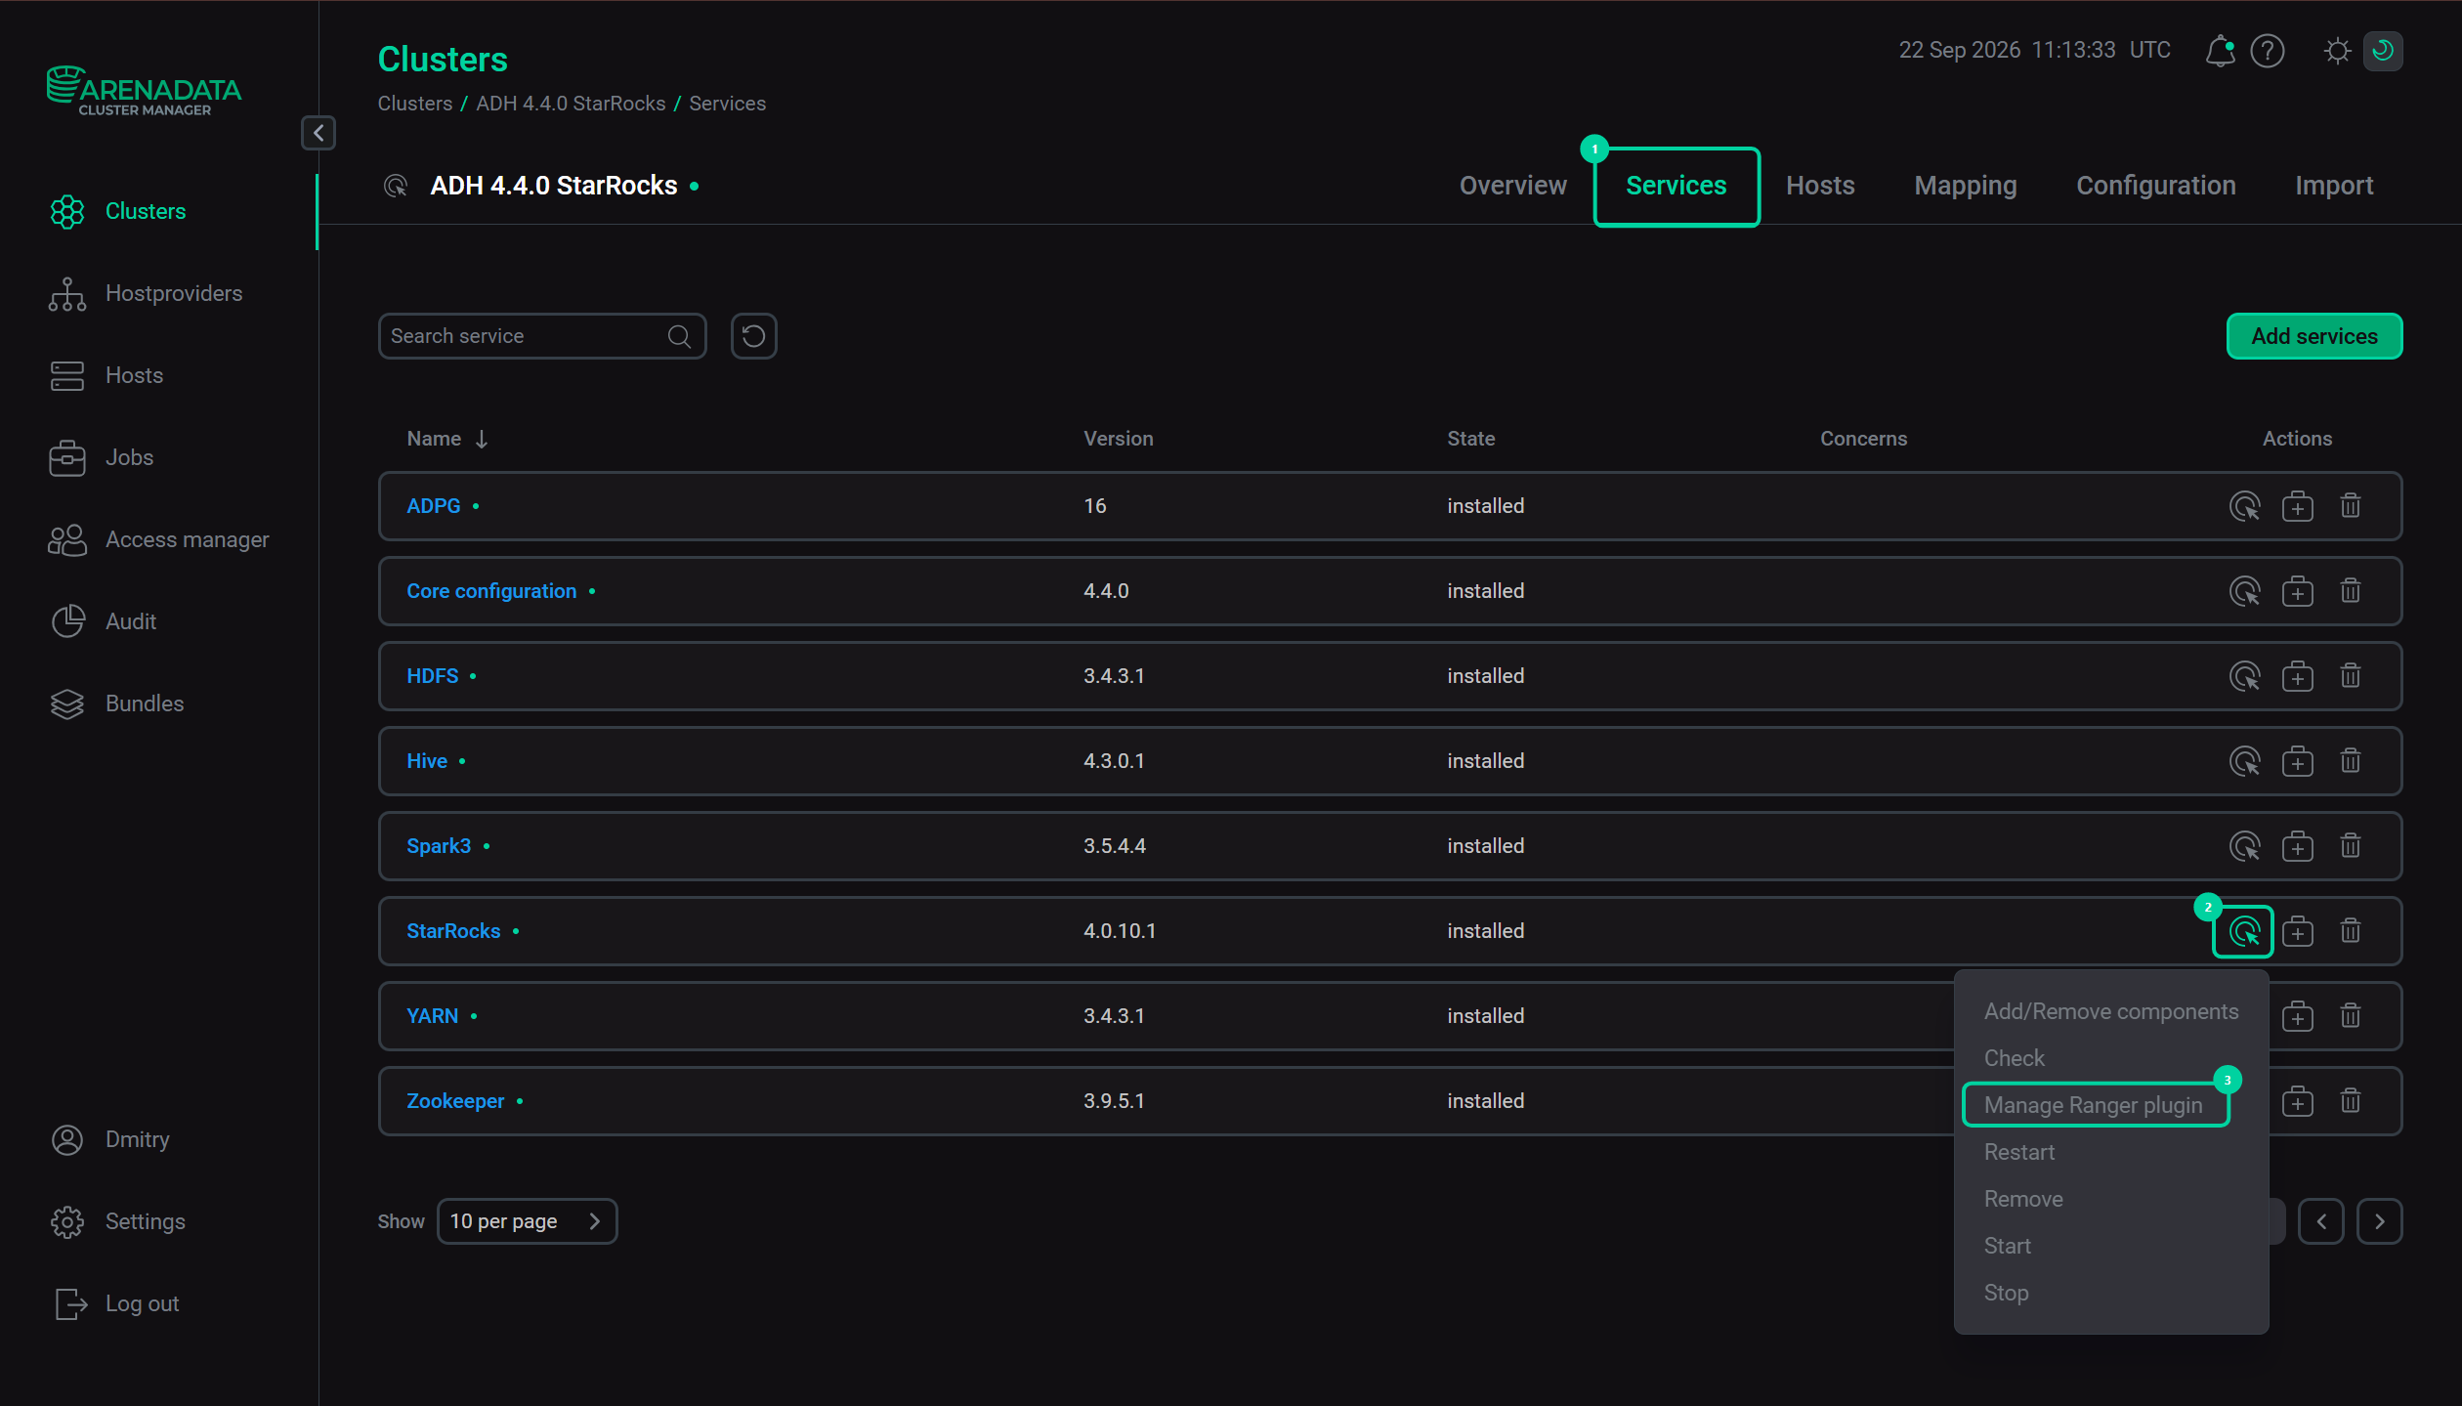Delete the Zookeeper service

point(2350,1101)
